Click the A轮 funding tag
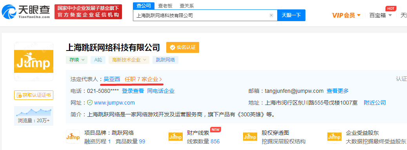The height and width of the screenshot is (150, 407). 98,60
